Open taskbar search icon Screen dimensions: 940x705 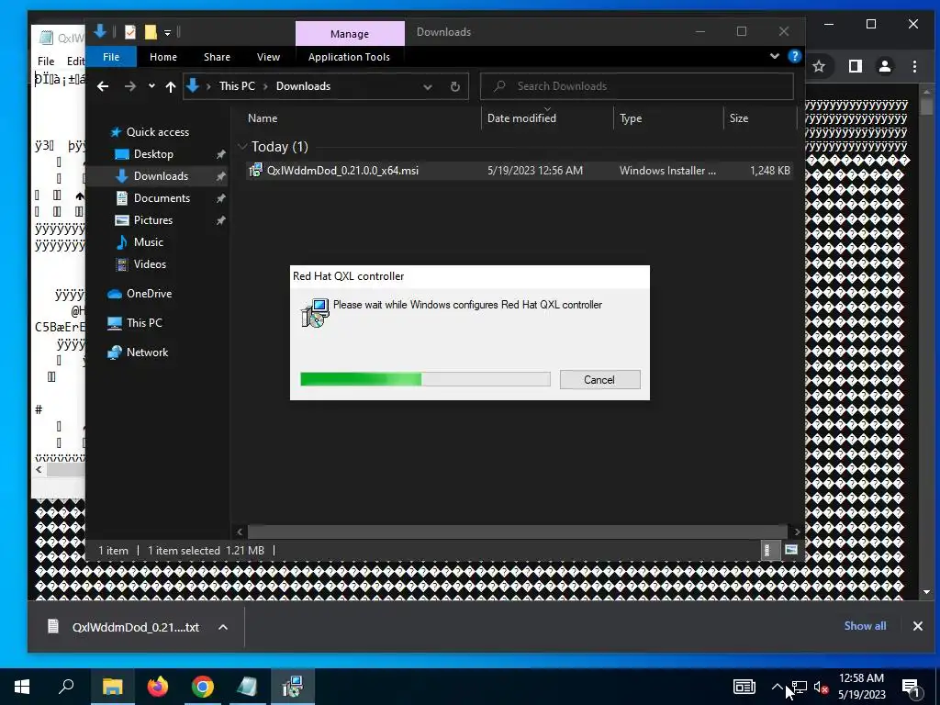66,687
